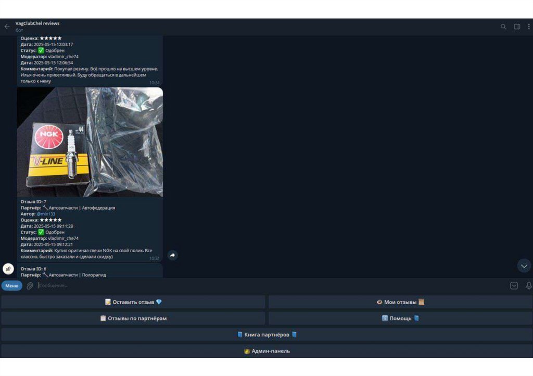Open search in the chat header
533x376 pixels.
pyautogui.click(x=503, y=27)
